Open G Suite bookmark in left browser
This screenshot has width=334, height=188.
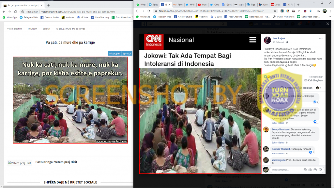click(x=83, y=18)
